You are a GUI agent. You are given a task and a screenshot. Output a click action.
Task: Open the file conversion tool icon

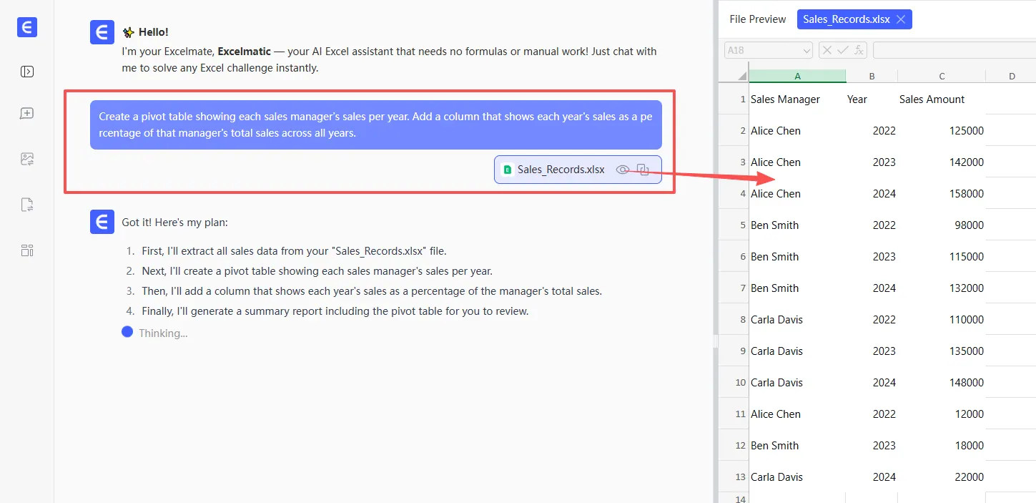click(x=27, y=205)
